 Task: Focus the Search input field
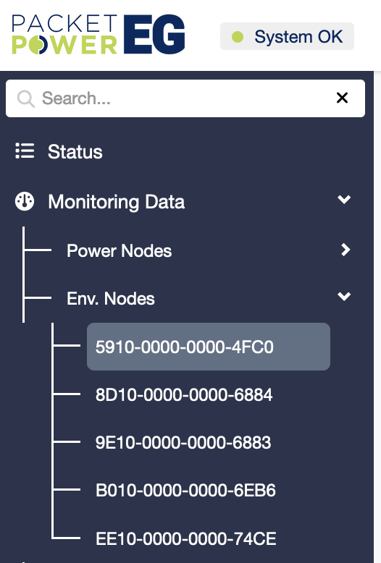185,98
